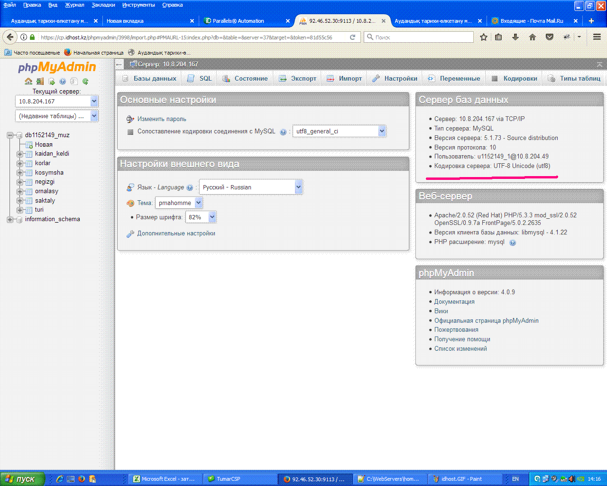Open the Firefox downloads arrow icon

pos(515,37)
